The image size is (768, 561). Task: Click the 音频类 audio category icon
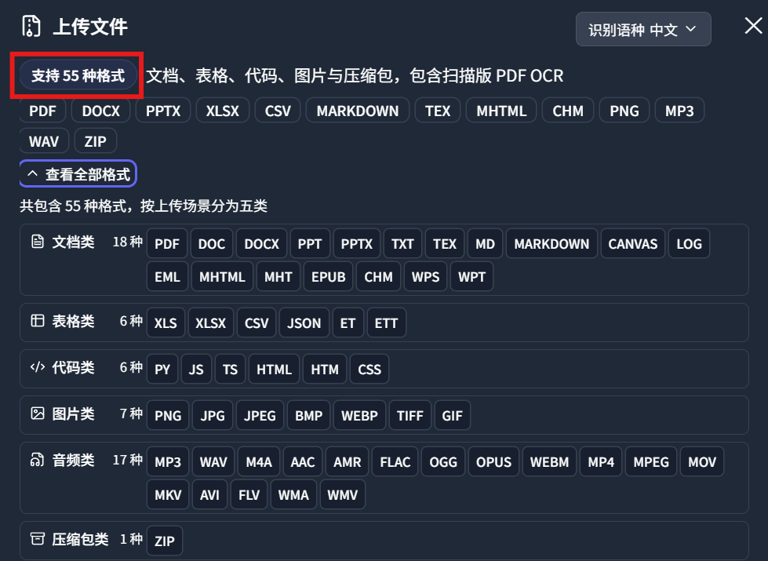point(38,460)
